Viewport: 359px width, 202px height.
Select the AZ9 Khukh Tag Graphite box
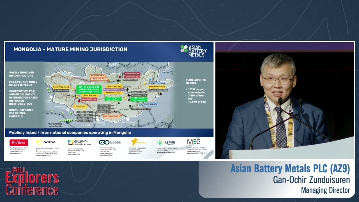click(139, 99)
